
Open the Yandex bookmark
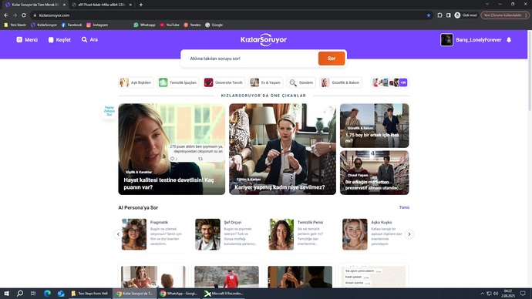pos(192,25)
